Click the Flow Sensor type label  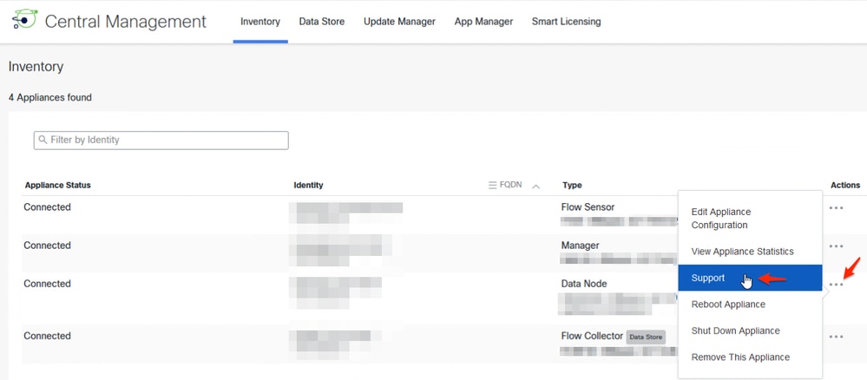coord(588,207)
